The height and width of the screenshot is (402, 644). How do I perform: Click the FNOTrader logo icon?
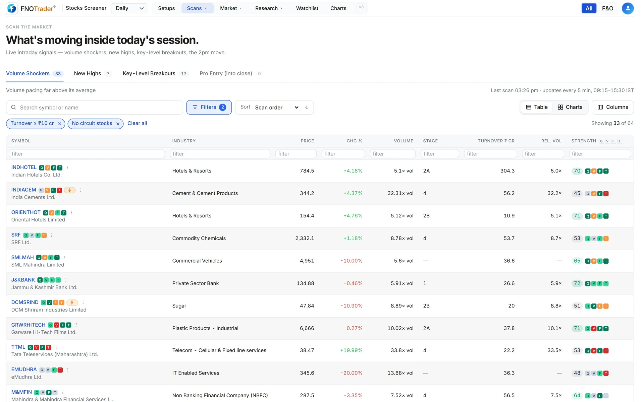coord(12,8)
